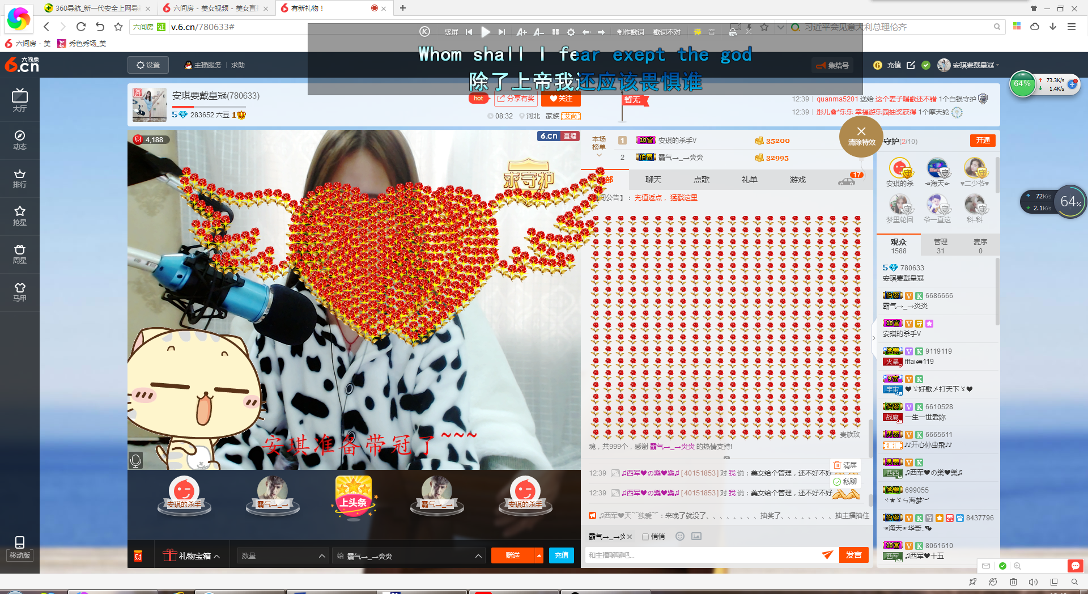Skip to next track in lyrics bar
This screenshot has height=594, width=1088.
[x=501, y=32]
